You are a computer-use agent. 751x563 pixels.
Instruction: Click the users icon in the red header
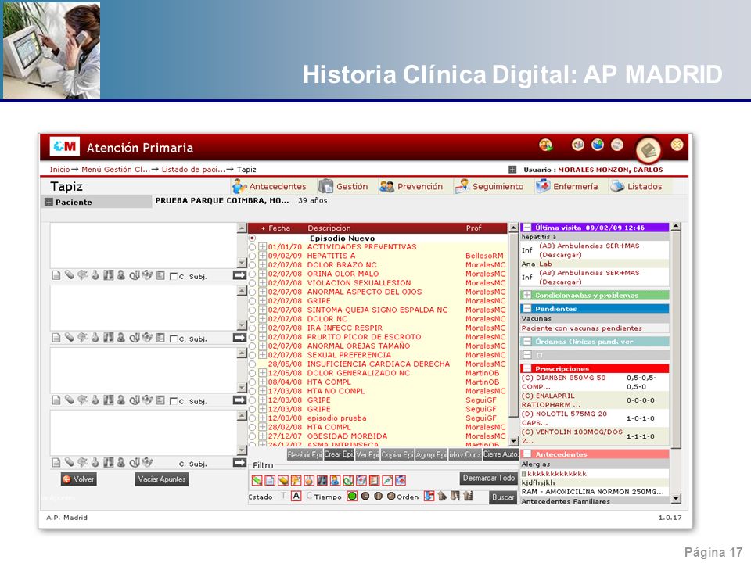coord(545,145)
